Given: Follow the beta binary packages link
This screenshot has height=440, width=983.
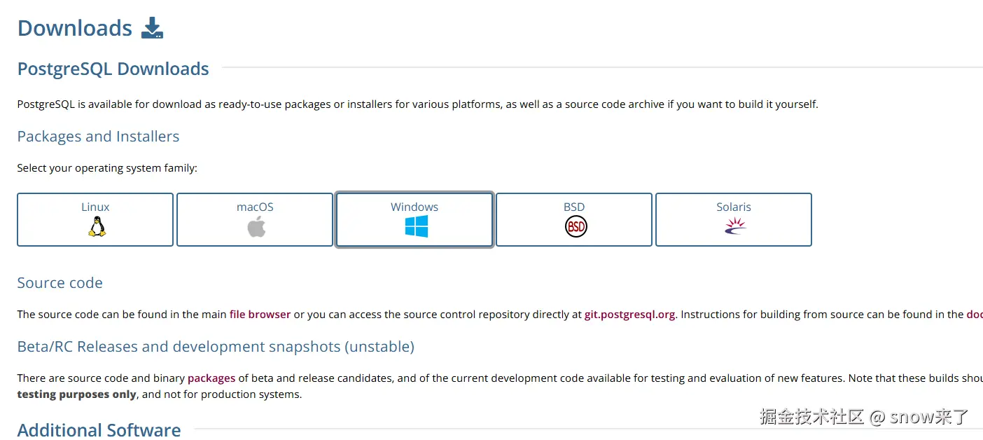Looking at the screenshot, I should coord(211,378).
